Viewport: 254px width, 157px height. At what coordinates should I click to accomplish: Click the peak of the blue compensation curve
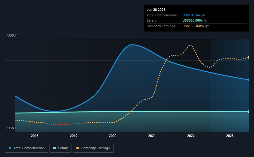[132, 45]
